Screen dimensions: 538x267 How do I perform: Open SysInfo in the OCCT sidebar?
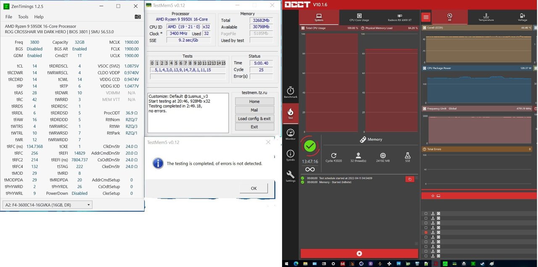coord(290,155)
